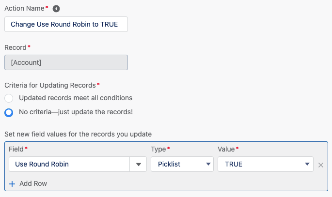
Task: Open the Type Picklist dropdown
Action: pos(182,164)
